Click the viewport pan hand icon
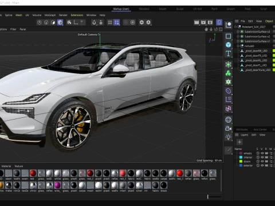Image resolution: width=275 pixels, height=206 pixels. [x=206, y=29]
